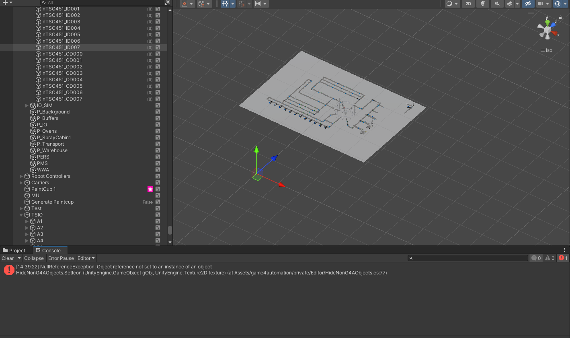This screenshot has width=570, height=338.
Task: Toggle the 2D view button
Action: click(468, 4)
